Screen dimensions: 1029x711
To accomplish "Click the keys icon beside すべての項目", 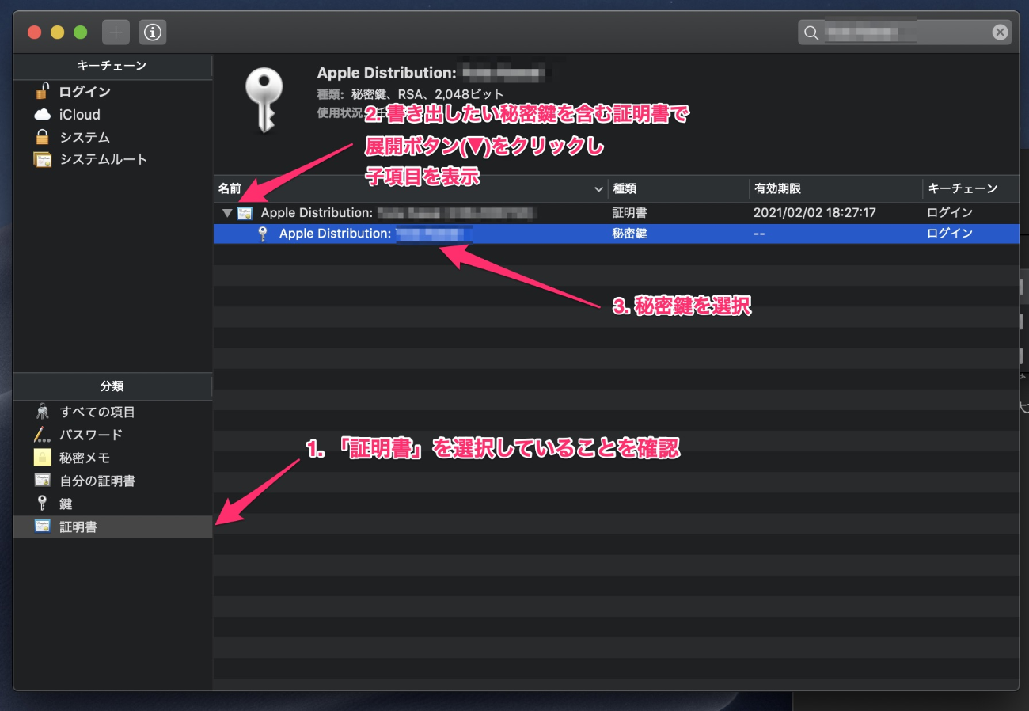I will tap(43, 412).
